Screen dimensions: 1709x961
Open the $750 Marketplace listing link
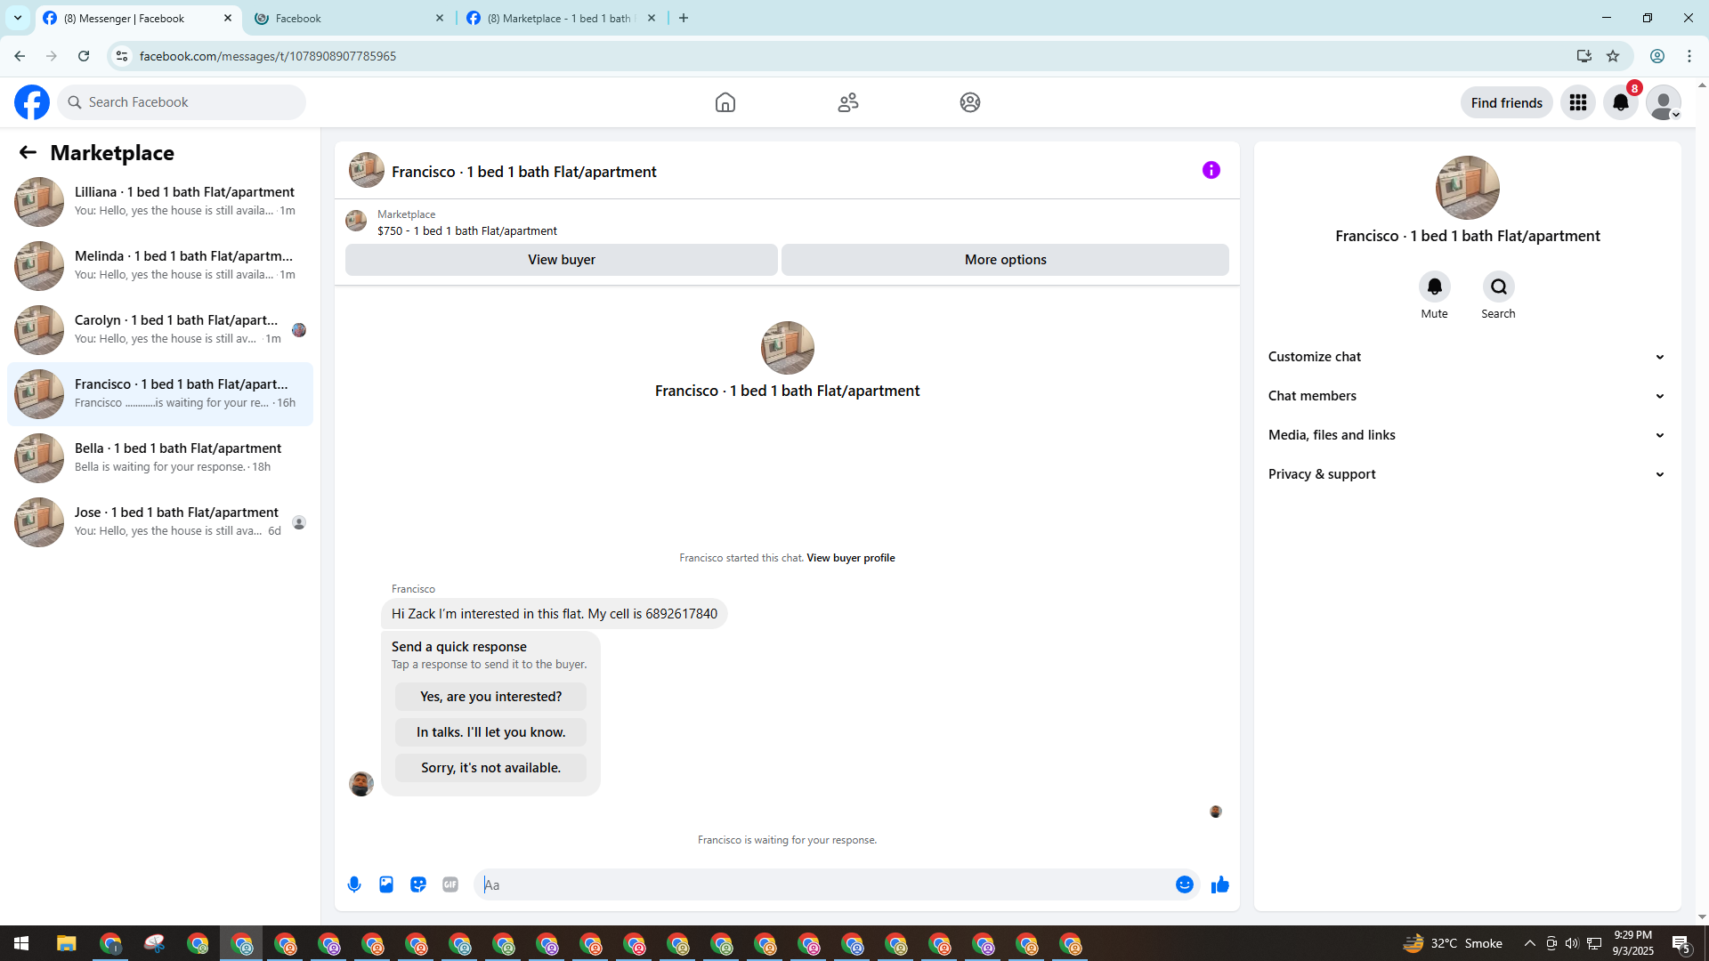click(467, 230)
